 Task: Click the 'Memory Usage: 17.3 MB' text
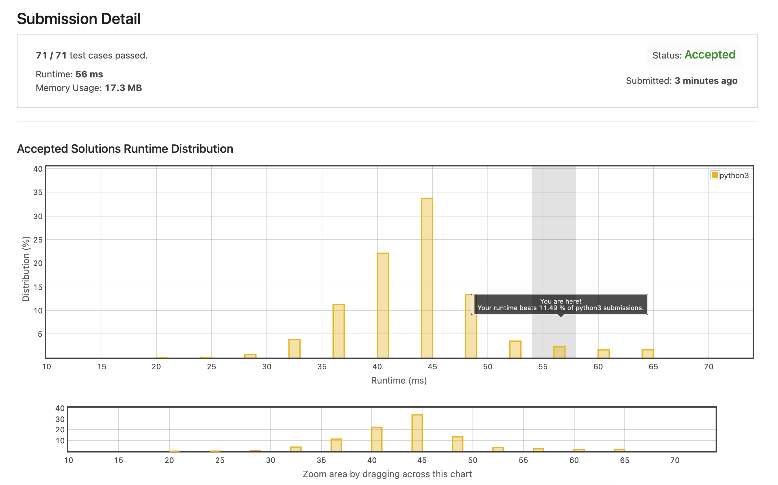[x=89, y=88]
